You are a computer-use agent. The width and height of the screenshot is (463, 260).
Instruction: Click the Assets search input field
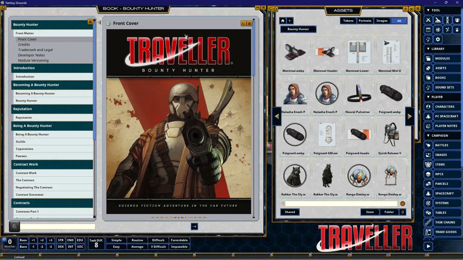pyautogui.click(x=341, y=203)
